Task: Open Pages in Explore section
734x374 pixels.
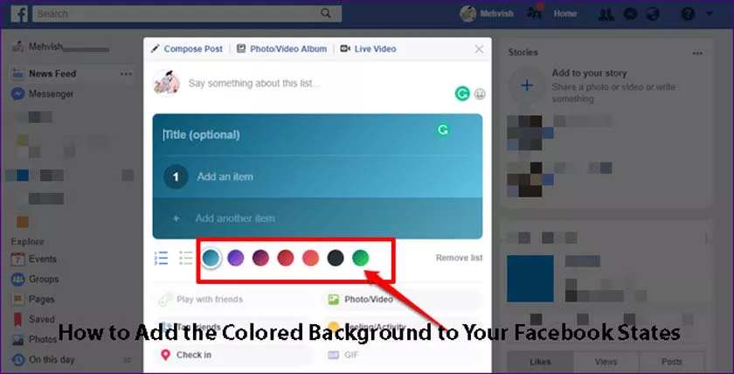Action: pos(42,299)
